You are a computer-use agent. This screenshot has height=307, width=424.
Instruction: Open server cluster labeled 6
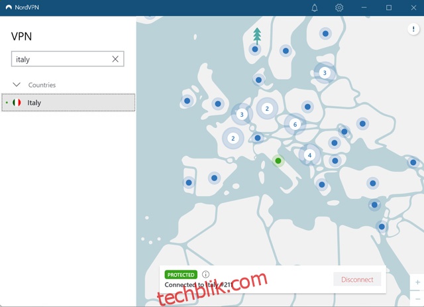click(x=295, y=124)
